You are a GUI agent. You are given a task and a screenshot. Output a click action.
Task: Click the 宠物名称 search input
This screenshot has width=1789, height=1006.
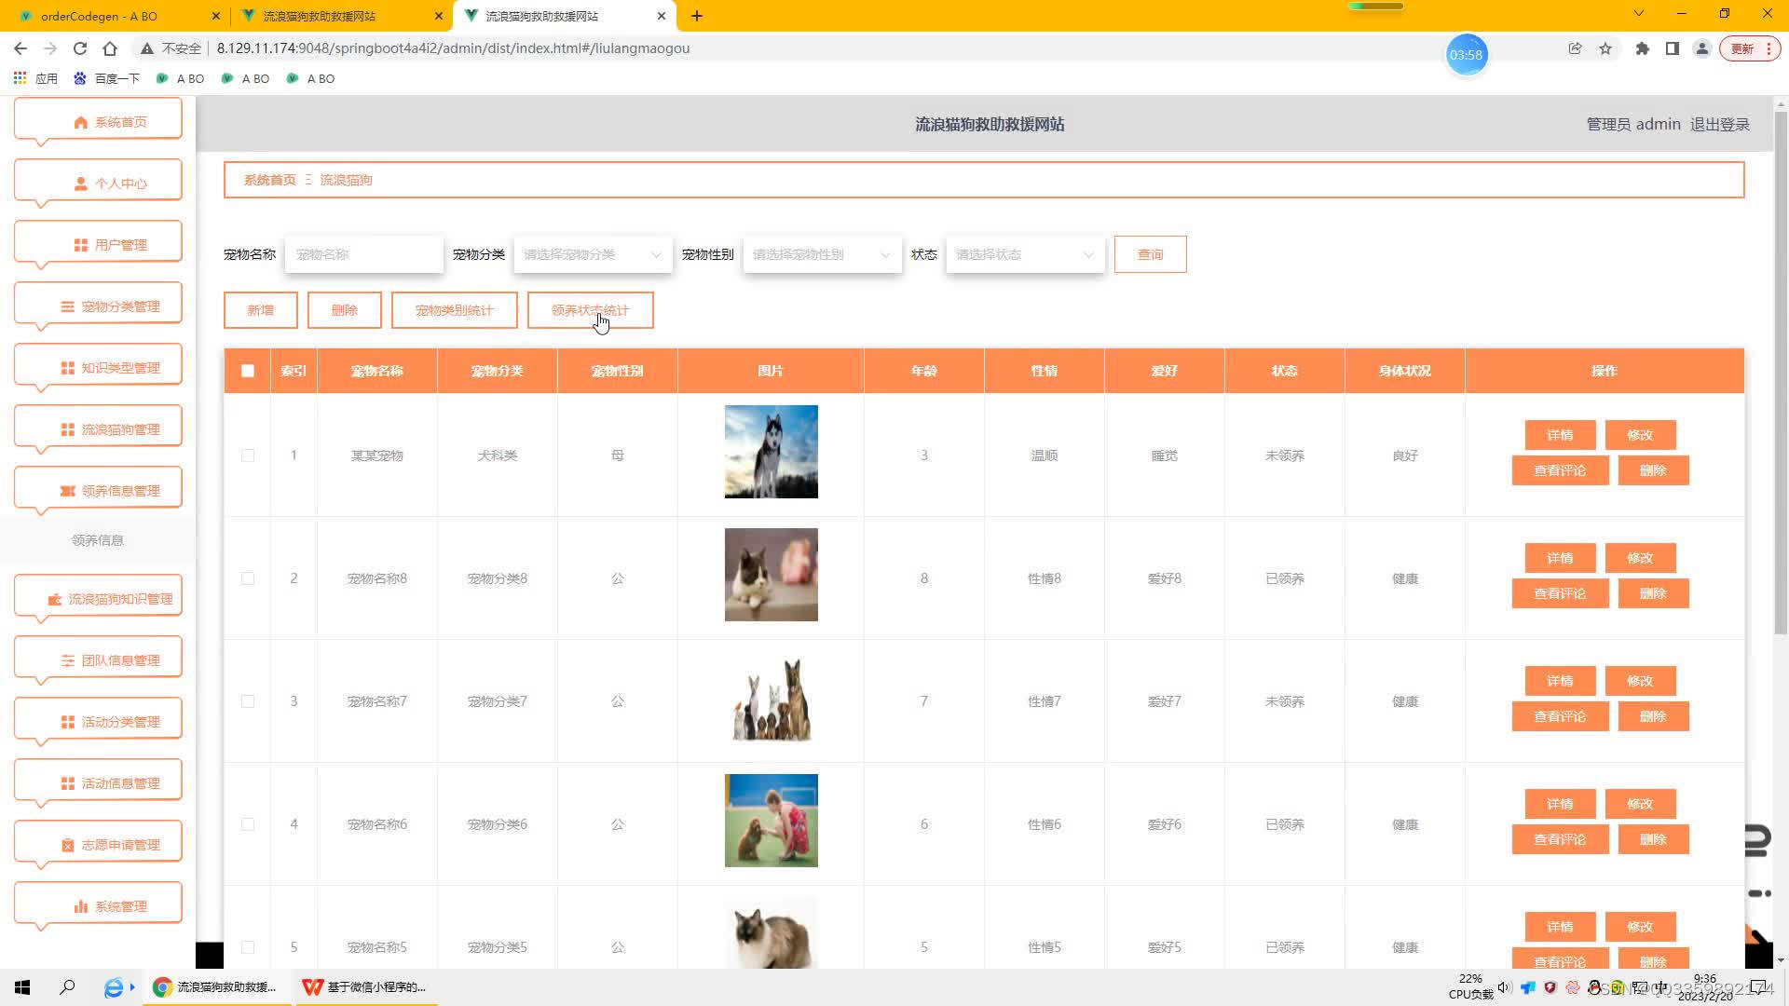point(364,254)
